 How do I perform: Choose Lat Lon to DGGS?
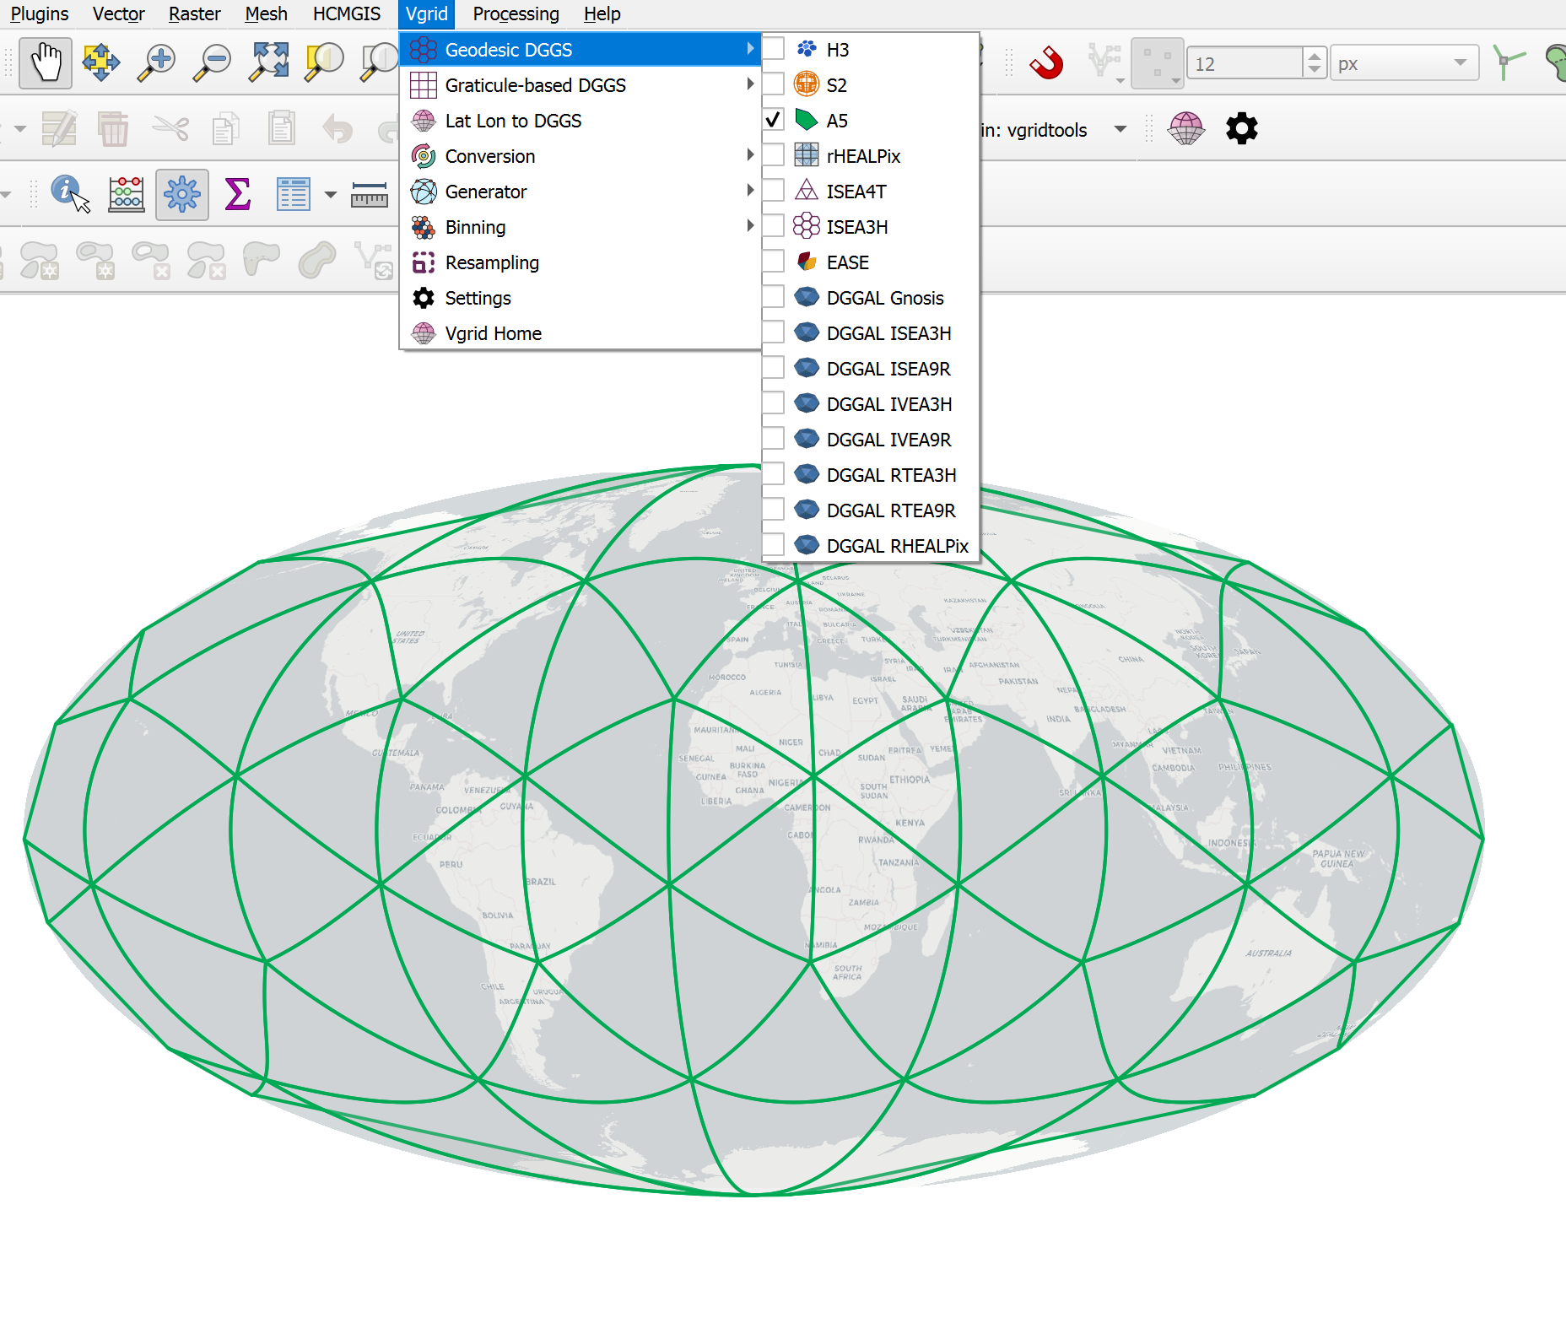[580, 121]
